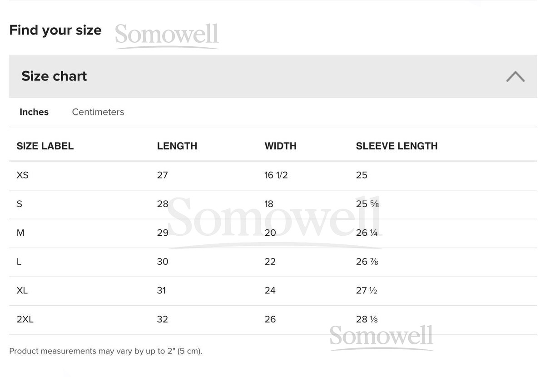Click the Somowell watermark at bottom right
This screenshot has width=545, height=377.
pos(381,337)
